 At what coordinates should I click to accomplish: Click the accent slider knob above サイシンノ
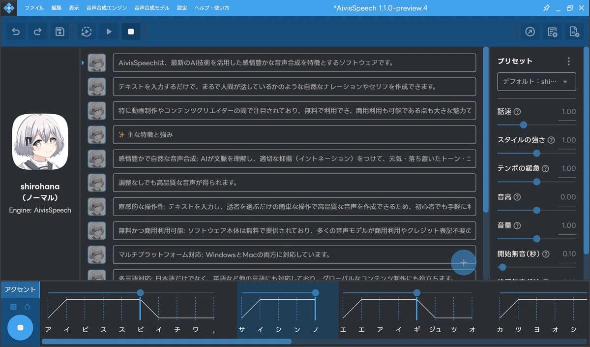coord(315,293)
